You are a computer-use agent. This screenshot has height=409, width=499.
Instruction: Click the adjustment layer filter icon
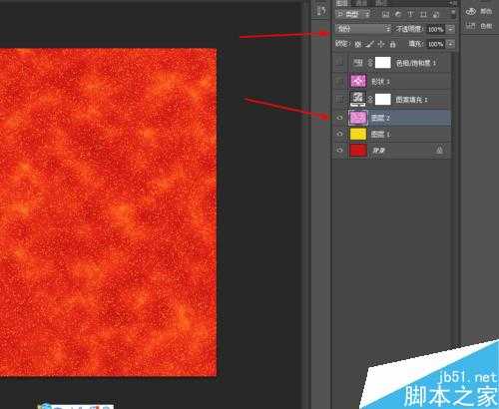click(398, 14)
